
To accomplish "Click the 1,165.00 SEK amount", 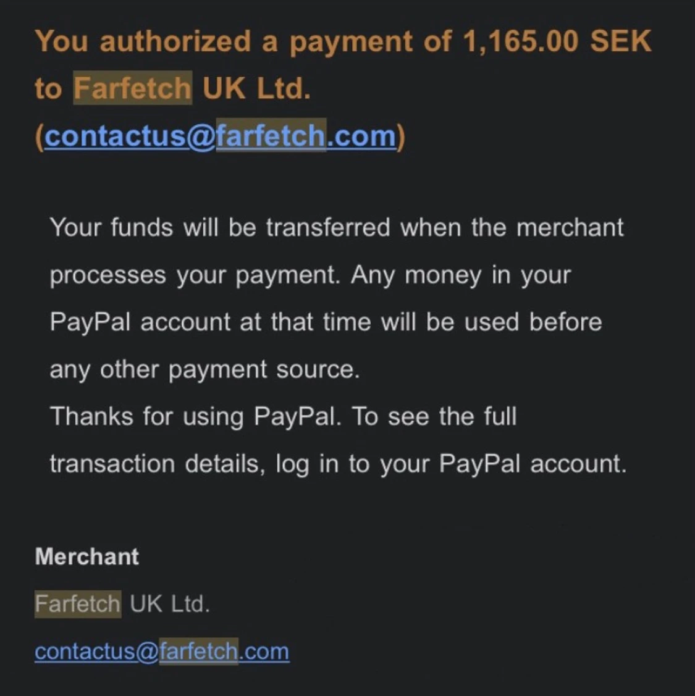I will pos(557,42).
